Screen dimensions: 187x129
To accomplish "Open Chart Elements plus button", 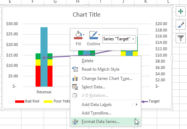I will pyautogui.click(x=181, y=11).
